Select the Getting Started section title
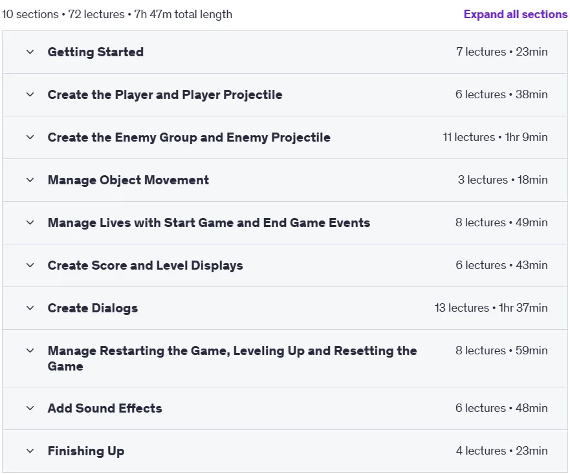 click(96, 52)
